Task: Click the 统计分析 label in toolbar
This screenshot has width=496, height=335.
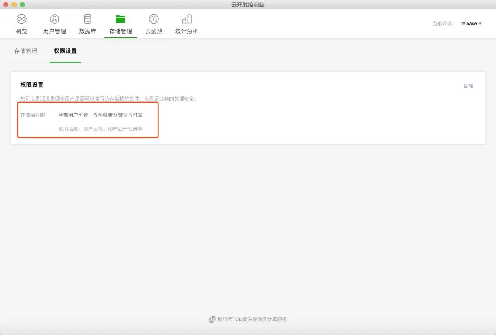Action: tap(186, 31)
